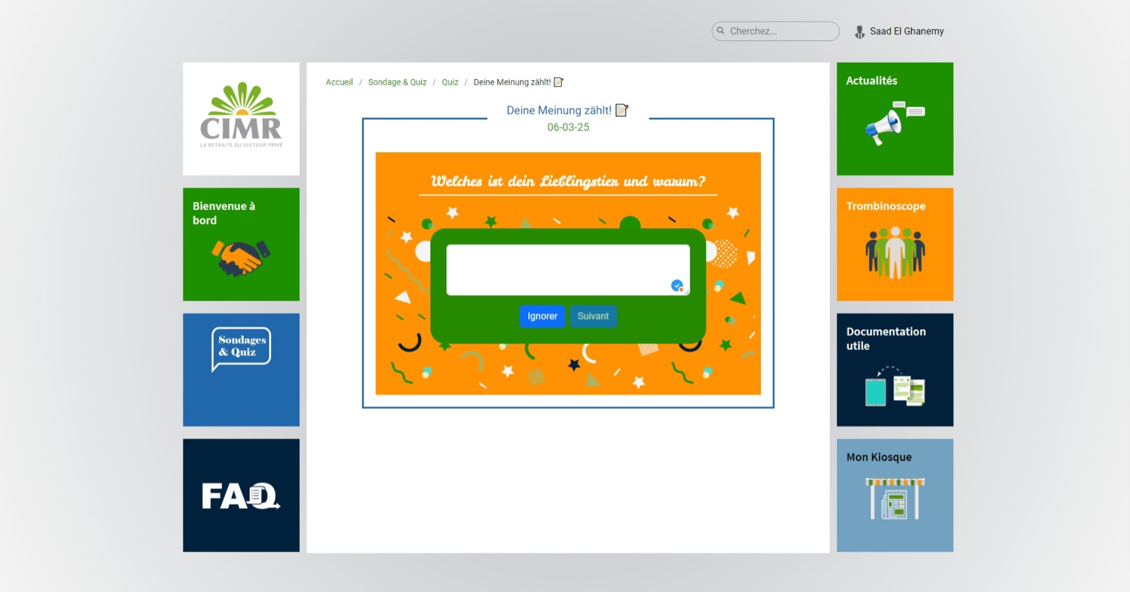The height and width of the screenshot is (592, 1130).
Task: Click the search magnifier icon
Action: coord(720,31)
